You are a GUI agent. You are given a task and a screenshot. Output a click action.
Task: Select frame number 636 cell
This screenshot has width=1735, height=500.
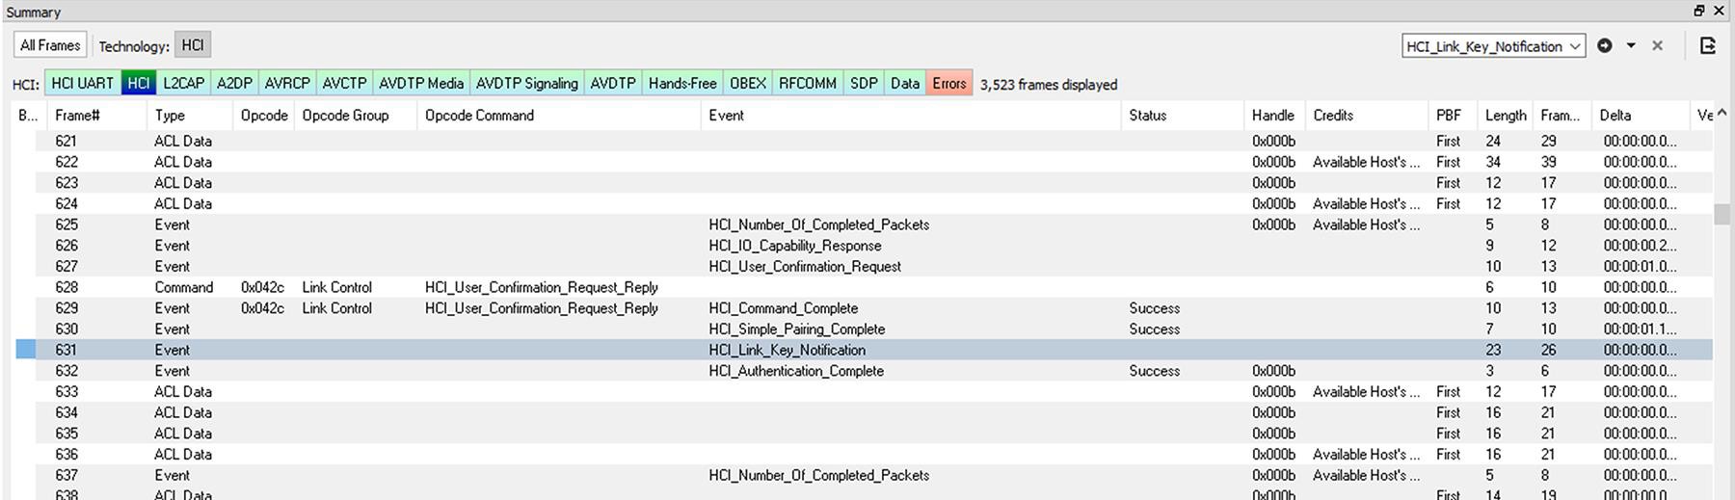point(66,455)
